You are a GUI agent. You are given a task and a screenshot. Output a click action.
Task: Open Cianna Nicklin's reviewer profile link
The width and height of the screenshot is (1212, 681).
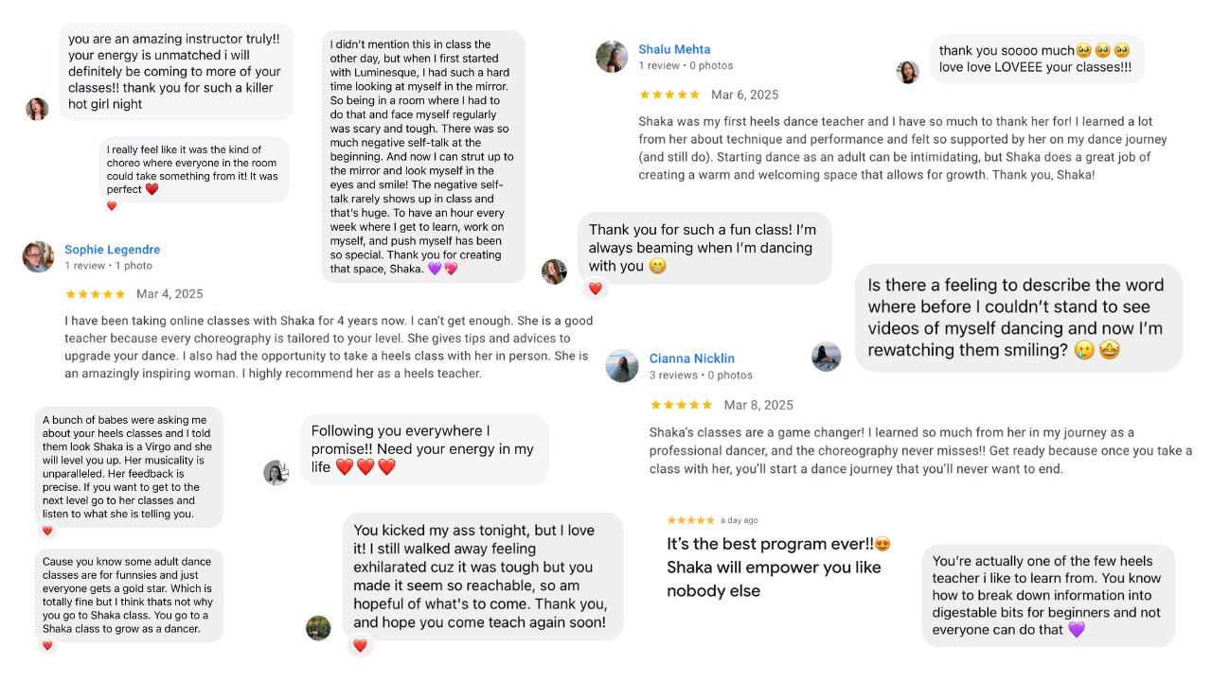pyautogui.click(x=692, y=358)
